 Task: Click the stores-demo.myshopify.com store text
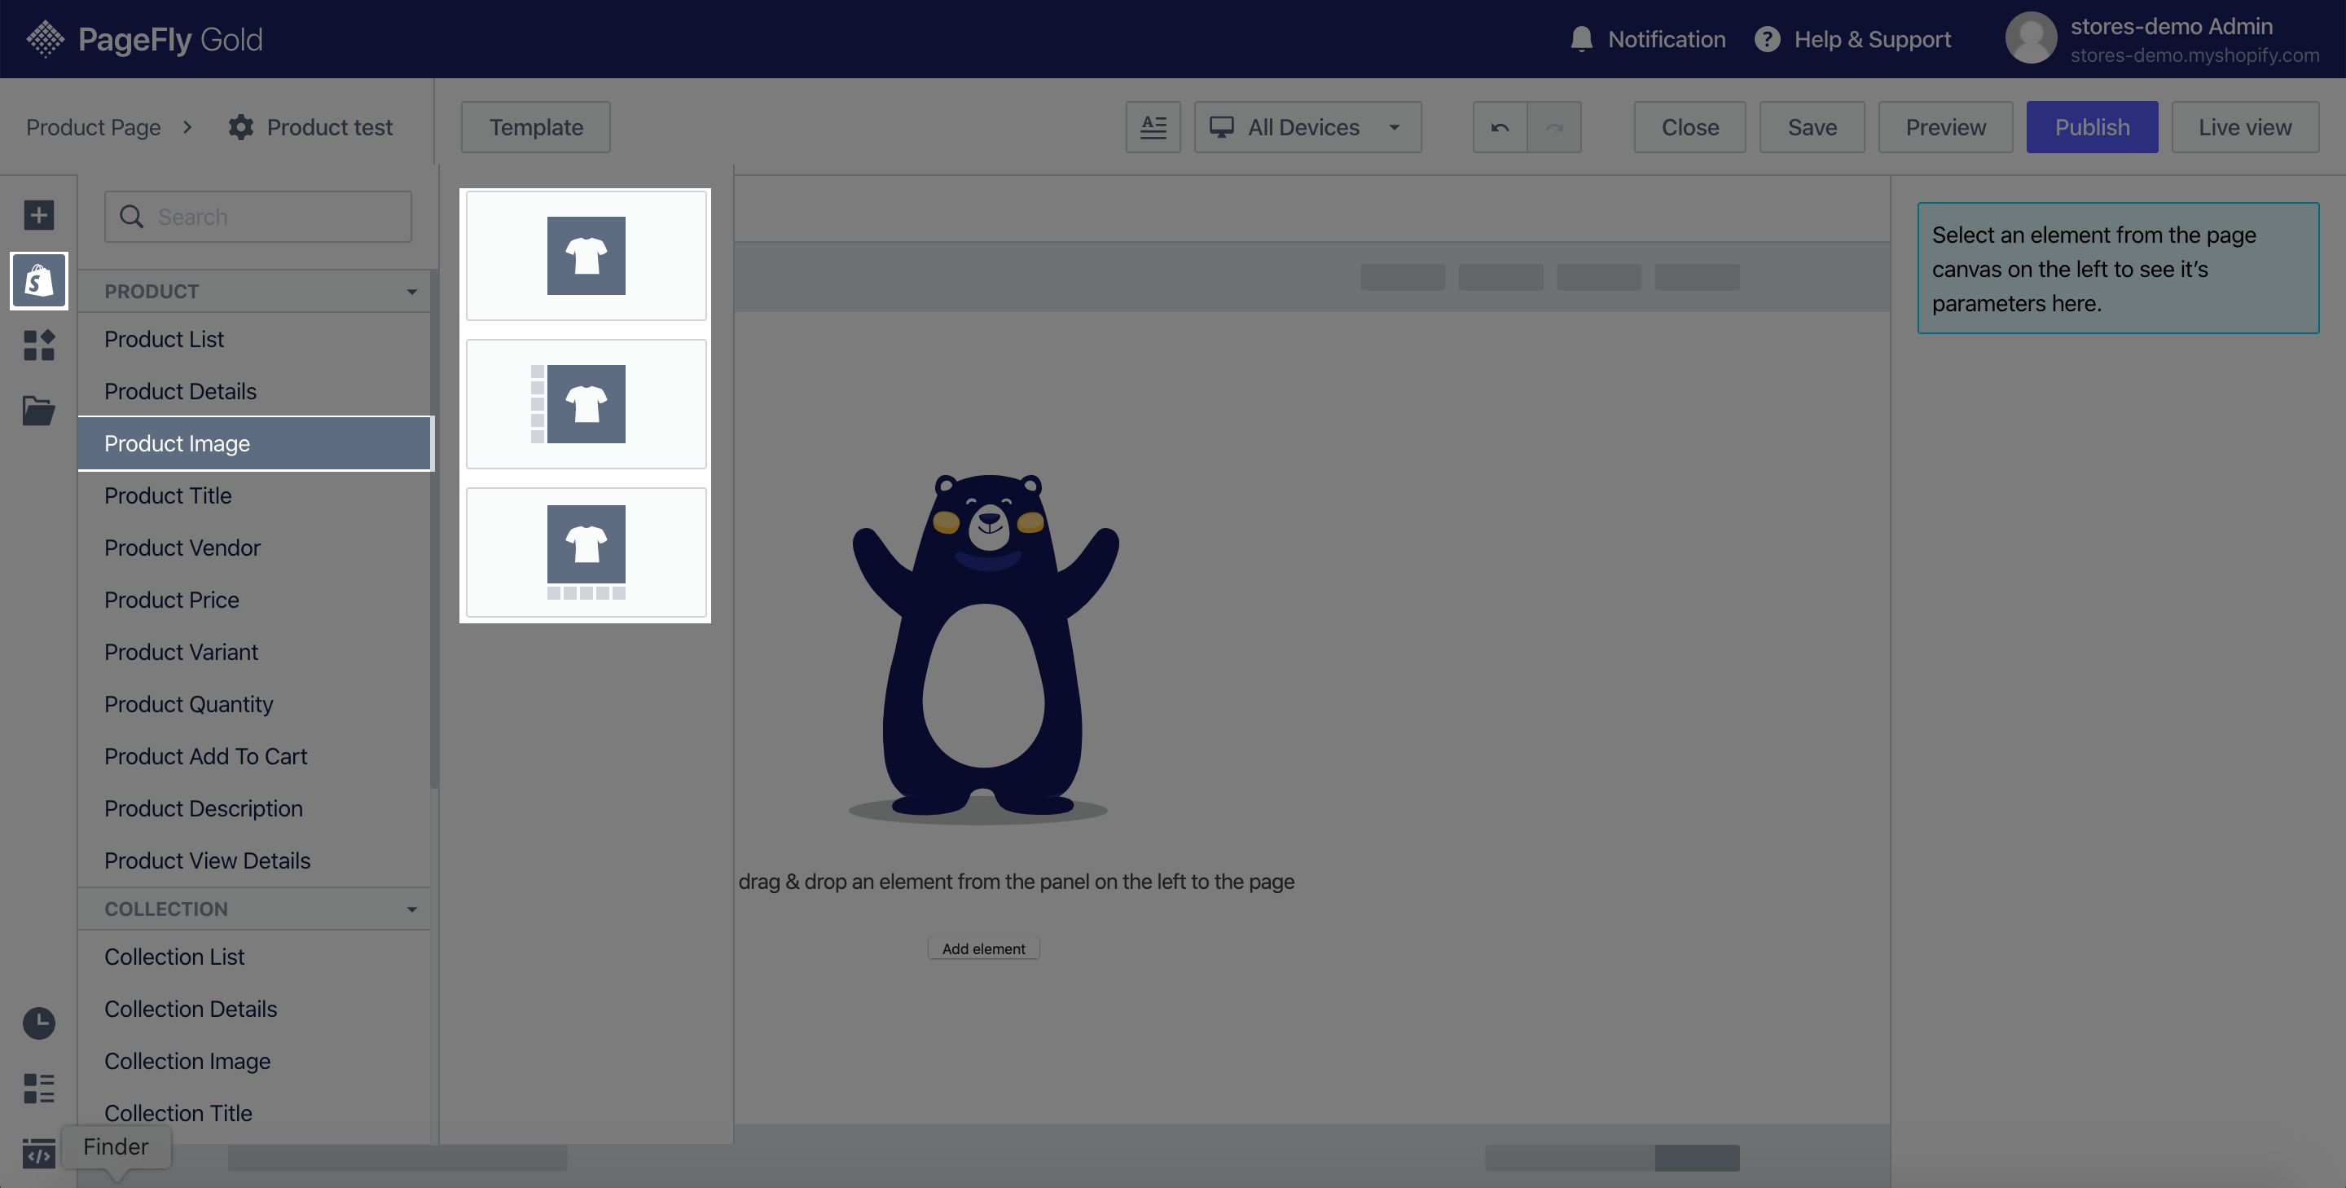[2194, 55]
